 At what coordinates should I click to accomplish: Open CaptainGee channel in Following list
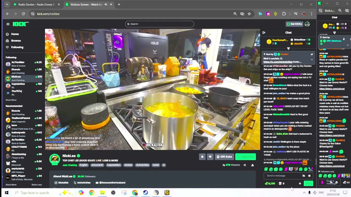point(24,86)
